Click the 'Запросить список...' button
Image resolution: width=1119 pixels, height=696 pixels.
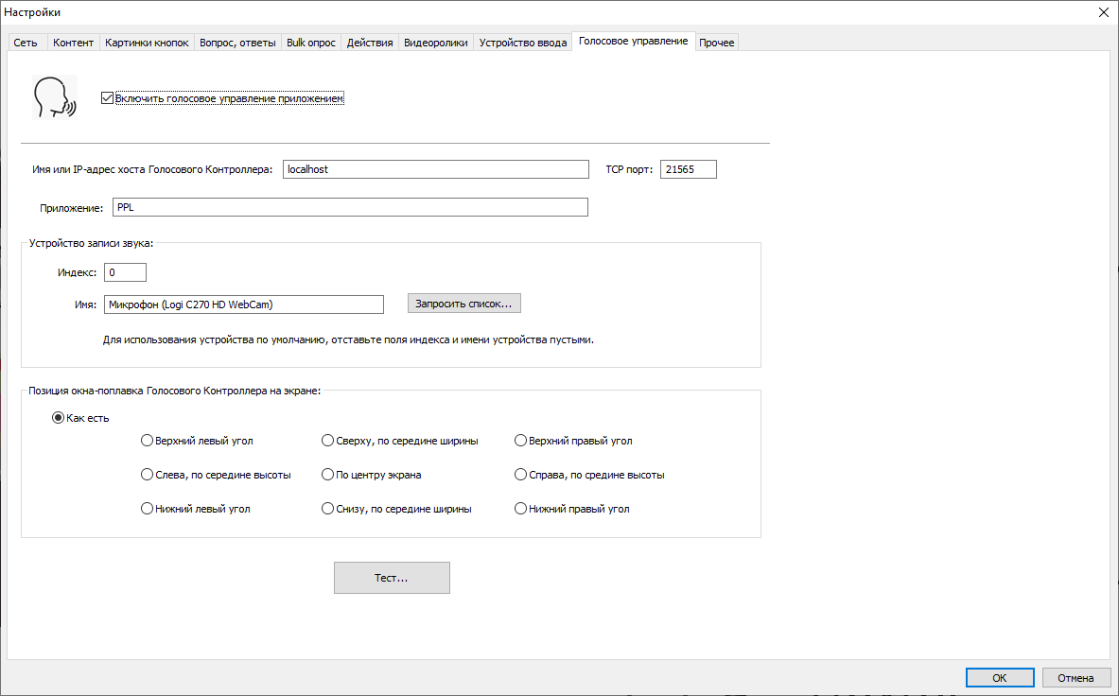[x=463, y=304]
